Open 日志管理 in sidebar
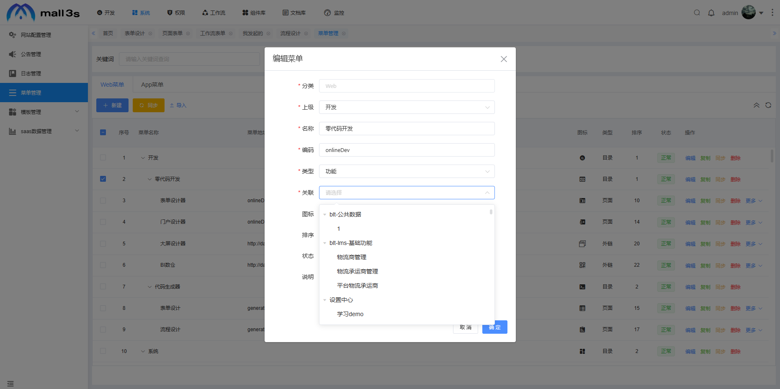This screenshot has width=780, height=389. click(x=44, y=73)
